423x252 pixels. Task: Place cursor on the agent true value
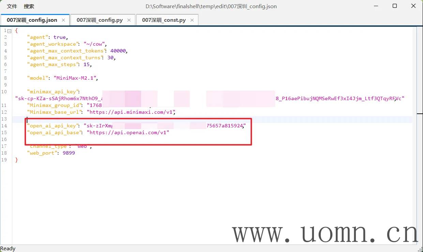point(60,37)
